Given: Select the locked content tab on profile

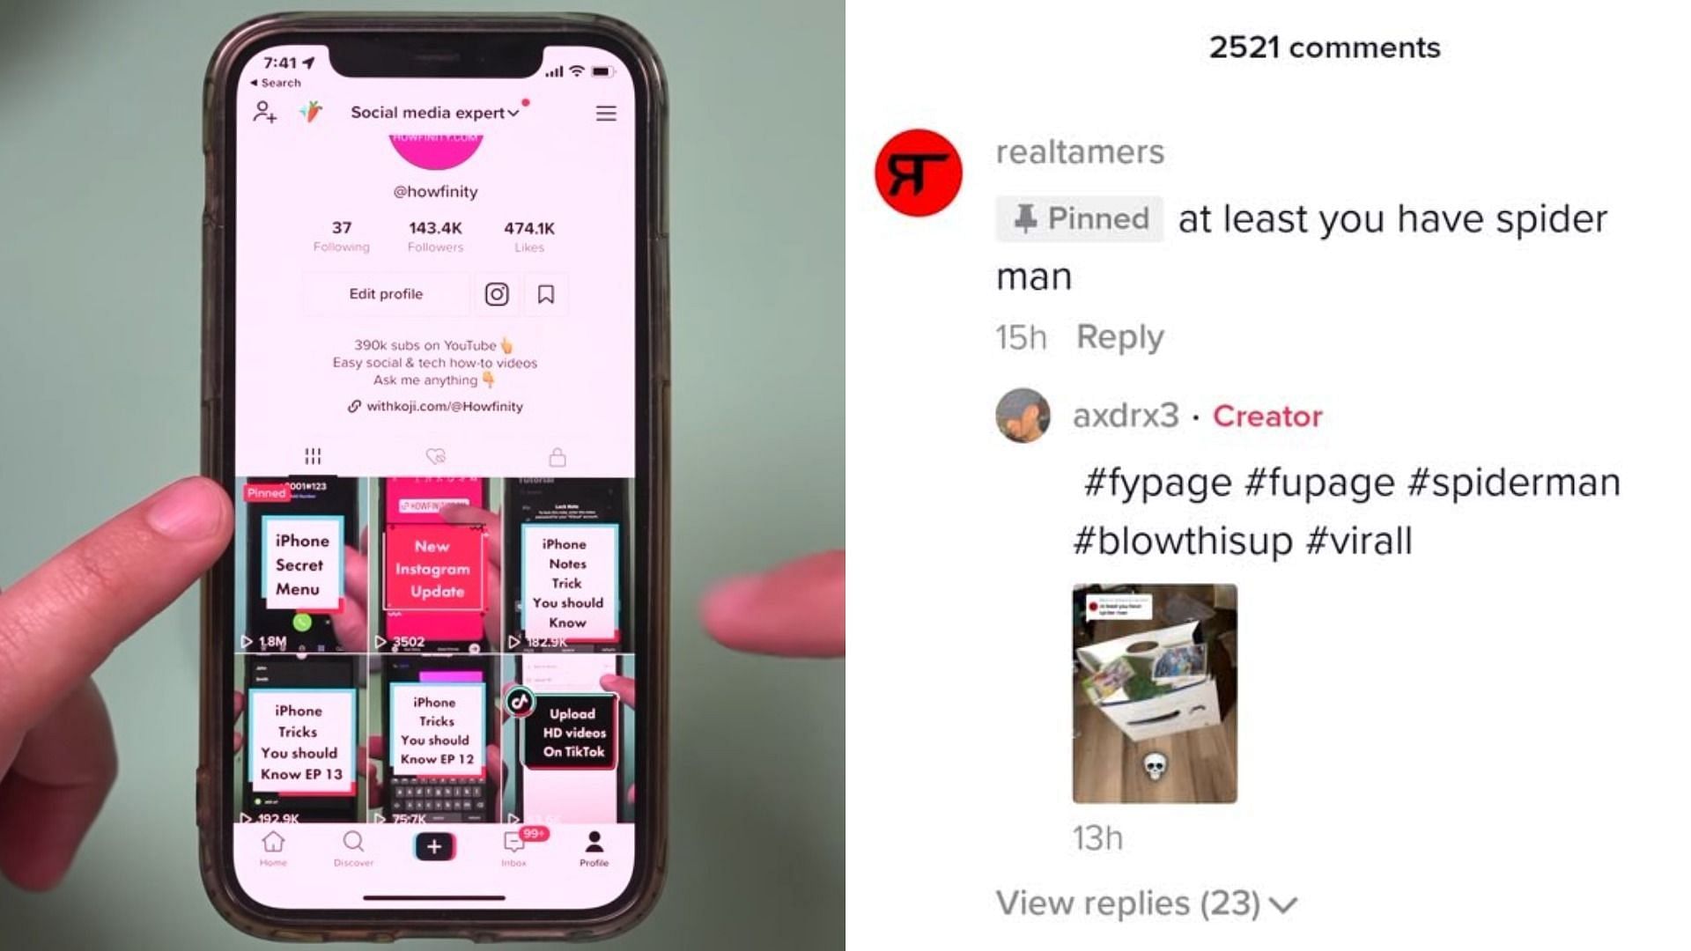Looking at the screenshot, I should click(x=557, y=454).
